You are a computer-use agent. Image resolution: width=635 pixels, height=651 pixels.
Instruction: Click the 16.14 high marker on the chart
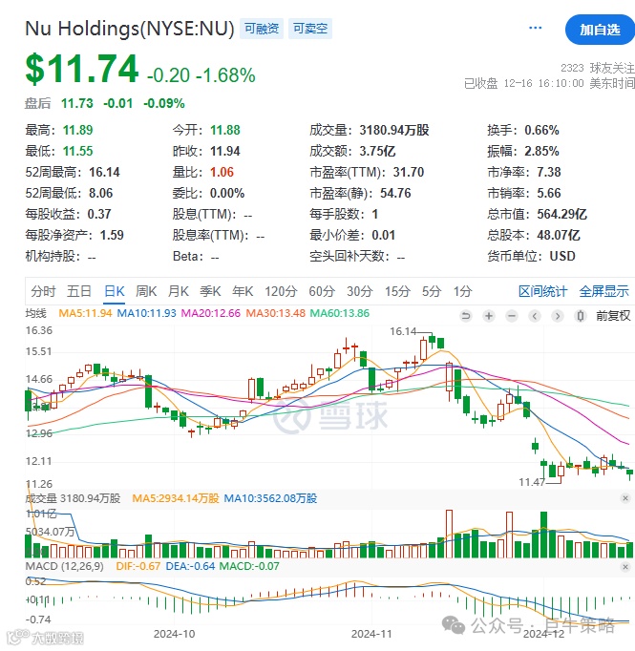402,331
